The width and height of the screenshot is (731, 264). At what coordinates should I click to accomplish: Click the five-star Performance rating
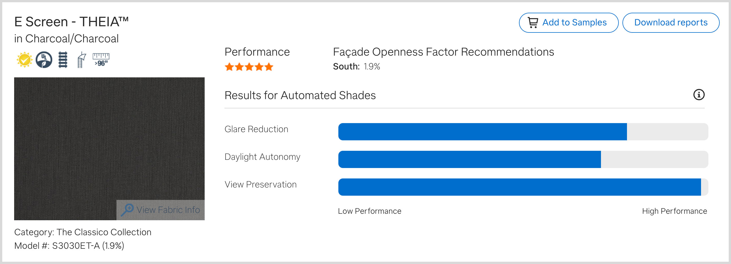[x=249, y=67]
